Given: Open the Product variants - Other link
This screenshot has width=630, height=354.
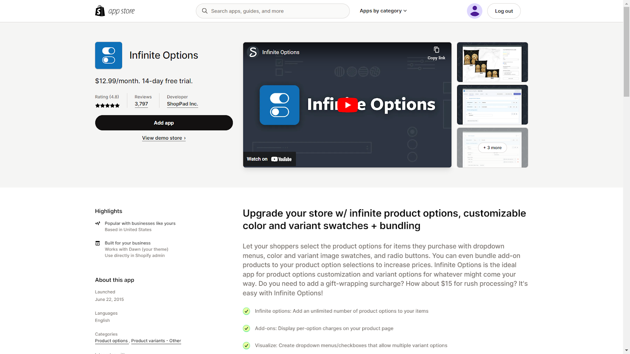Looking at the screenshot, I should point(156,341).
